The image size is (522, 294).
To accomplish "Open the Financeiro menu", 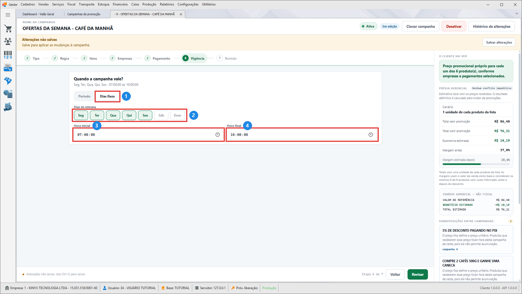I will click(120, 4).
